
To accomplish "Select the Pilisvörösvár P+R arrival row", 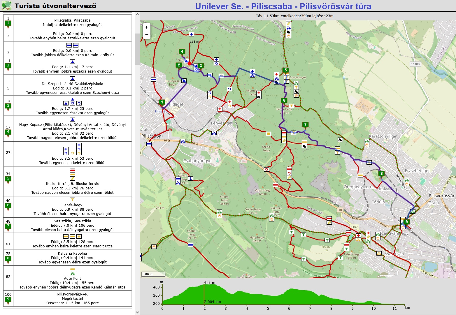I will point(72,298).
